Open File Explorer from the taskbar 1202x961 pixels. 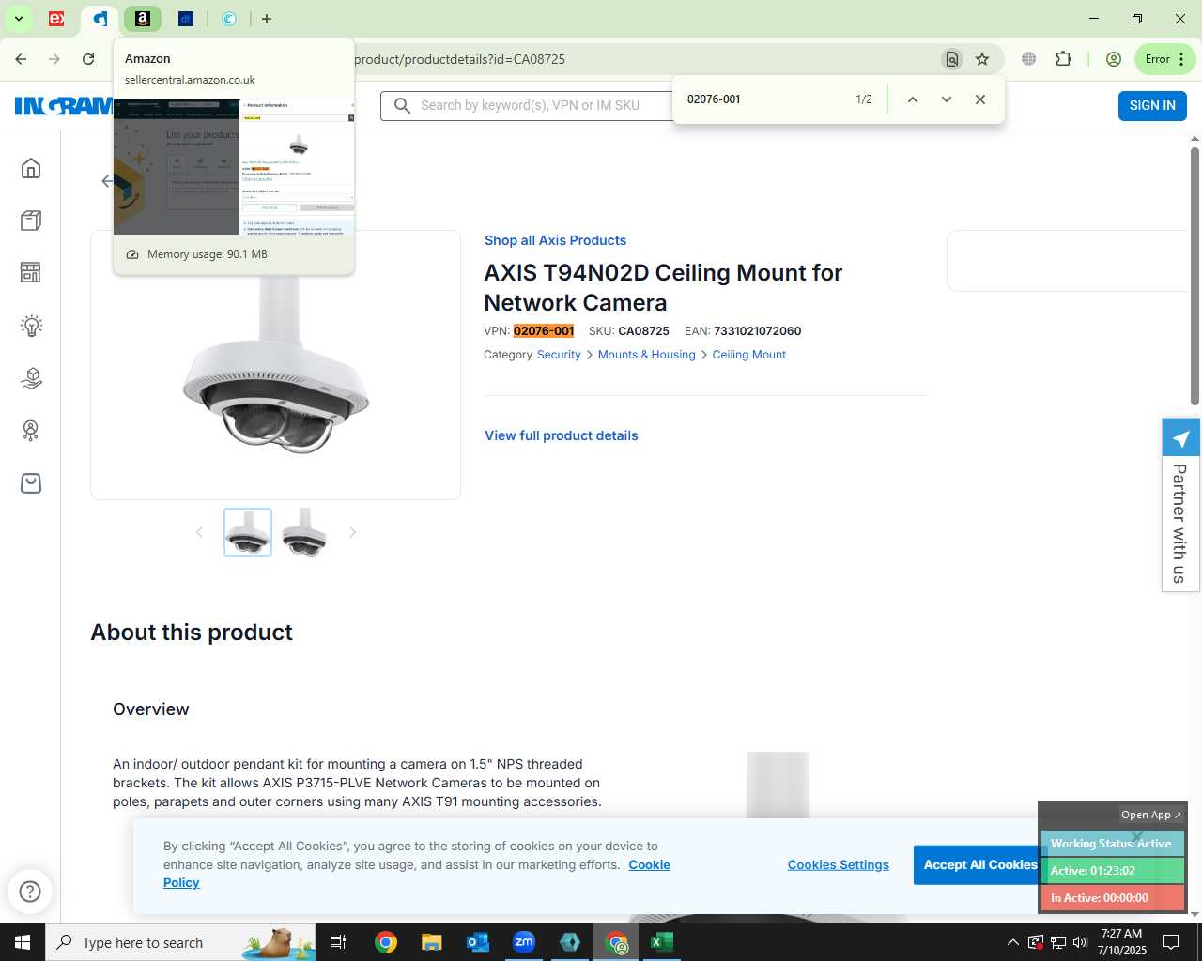point(432,942)
